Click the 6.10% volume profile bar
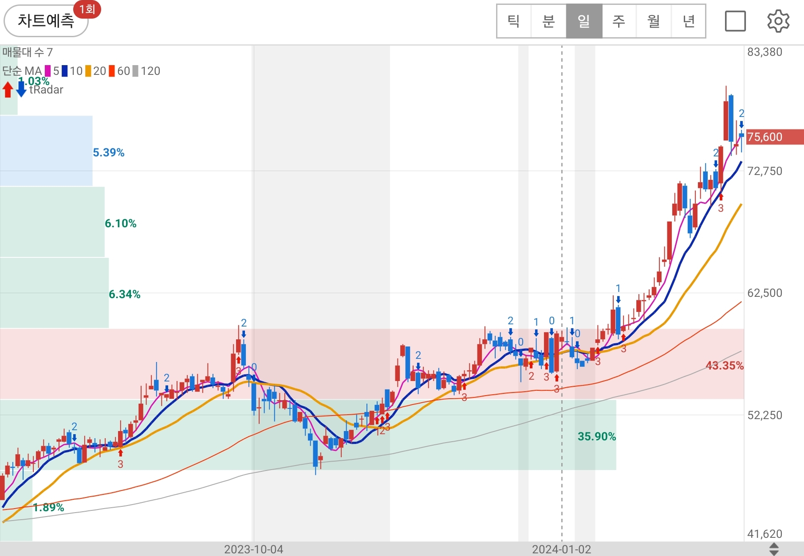804x556 pixels. click(52, 222)
